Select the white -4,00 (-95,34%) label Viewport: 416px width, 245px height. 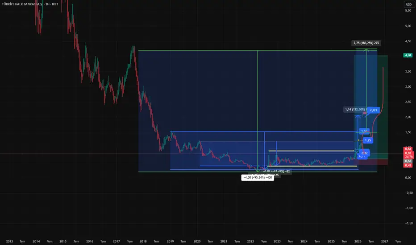[x=258, y=177]
